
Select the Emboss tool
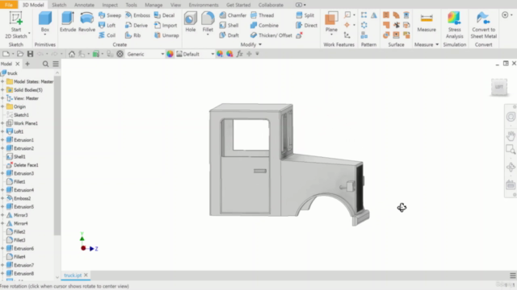(137, 15)
